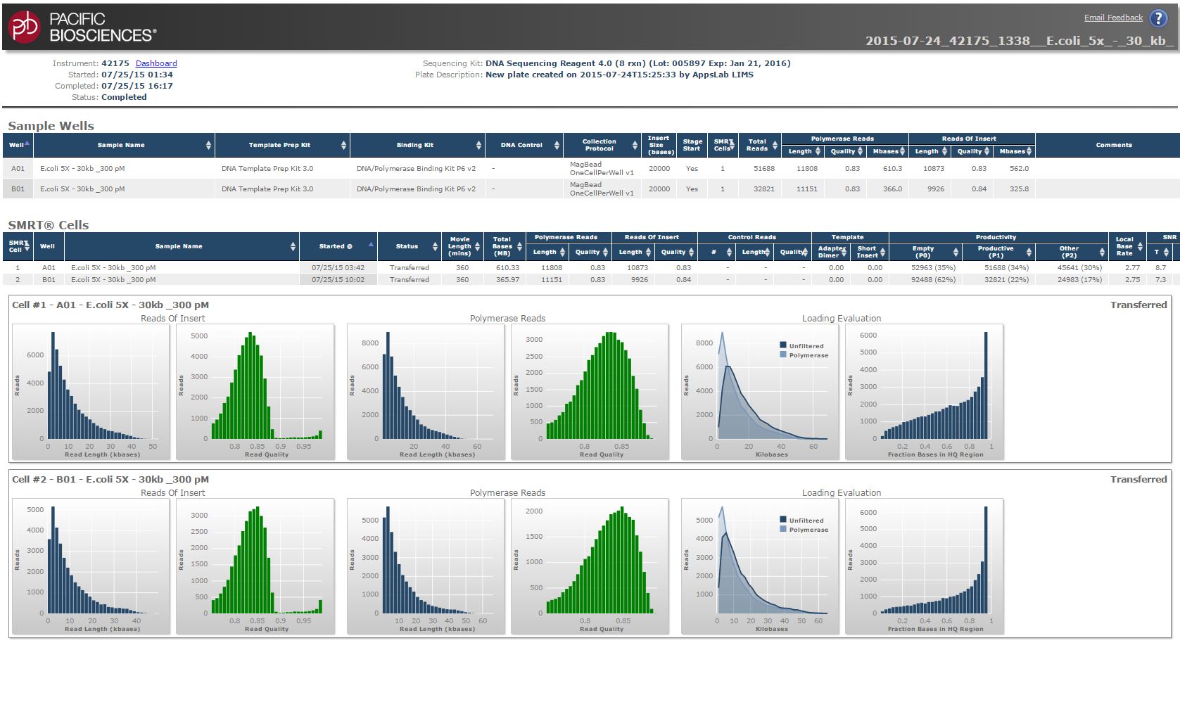1180x714 pixels.
Task: Open the Dashboard link
Action: click(156, 63)
